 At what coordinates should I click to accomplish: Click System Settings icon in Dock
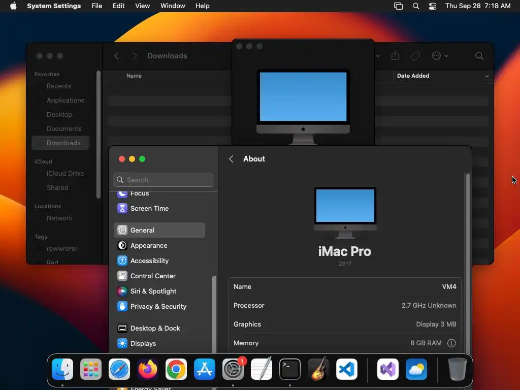233,369
